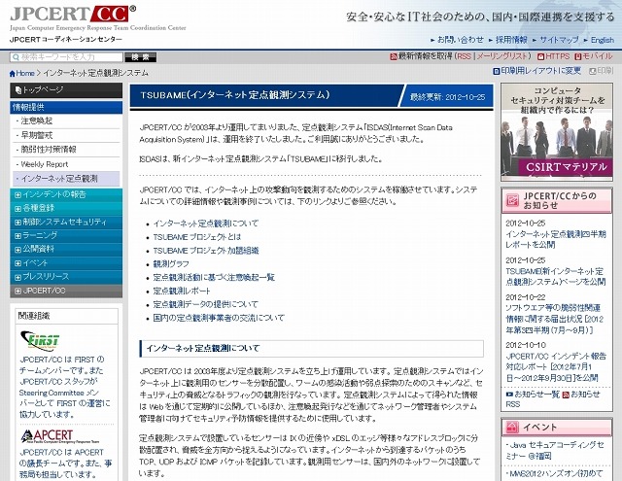Click the RSS icon beside 最新情報を取得
The image size is (622, 481).
click(x=393, y=56)
